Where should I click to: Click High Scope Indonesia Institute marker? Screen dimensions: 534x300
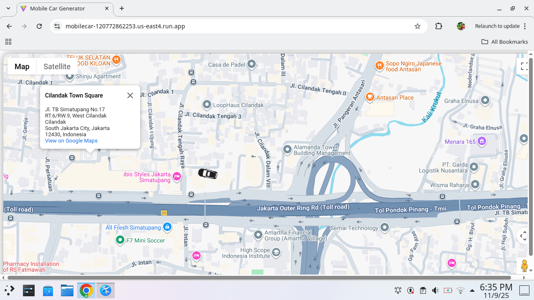tap(276, 252)
